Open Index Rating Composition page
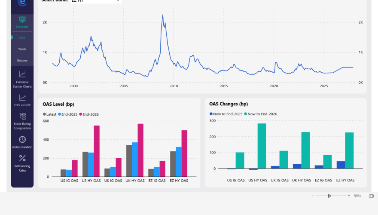This screenshot has width=378, height=215. point(22,117)
